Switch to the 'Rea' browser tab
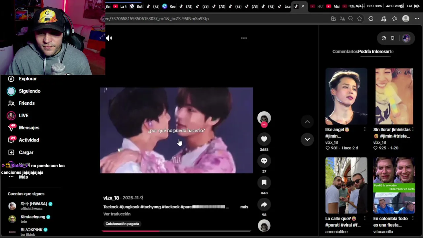 pos(169,6)
